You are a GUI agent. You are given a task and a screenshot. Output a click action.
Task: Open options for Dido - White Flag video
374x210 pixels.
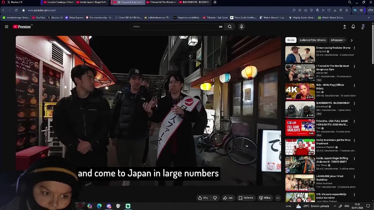click(354, 85)
